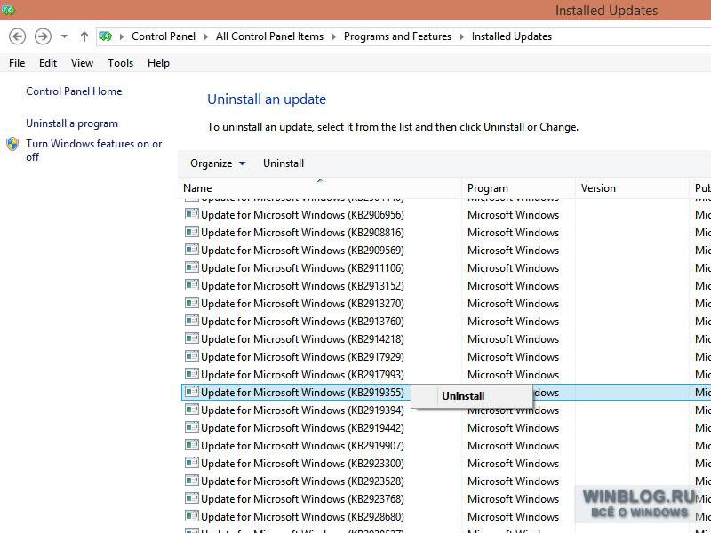711x533 pixels.
Task: Click the icon for update KB2908816
Action: pos(192,232)
